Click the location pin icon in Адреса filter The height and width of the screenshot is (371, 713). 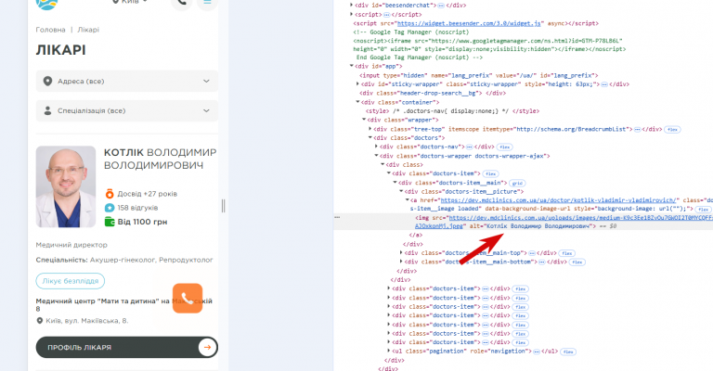pyautogui.click(x=47, y=82)
